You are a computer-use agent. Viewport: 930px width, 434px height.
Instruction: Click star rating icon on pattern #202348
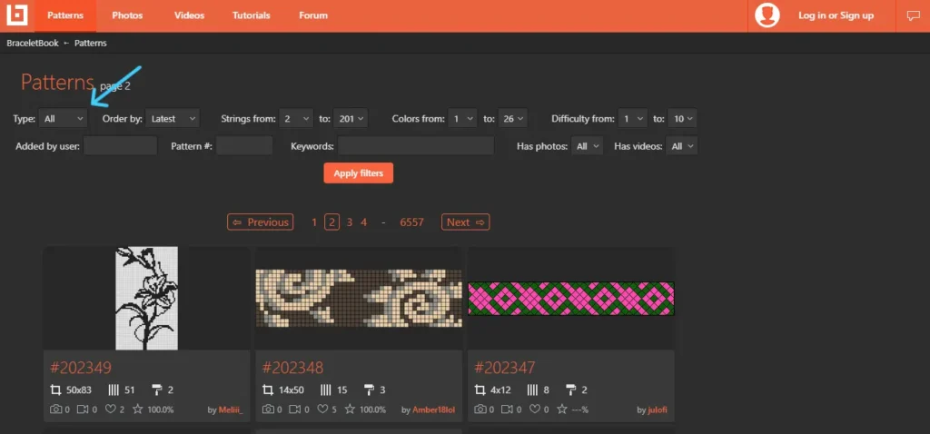pos(350,409)
